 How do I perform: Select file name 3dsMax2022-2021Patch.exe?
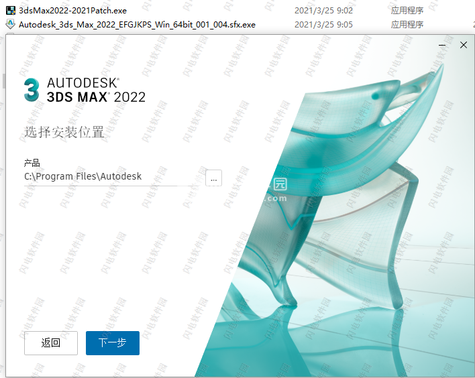click(x=72, y=11)
